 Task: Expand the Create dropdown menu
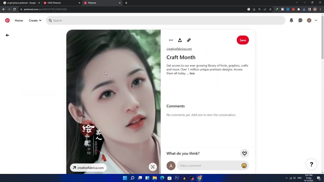pyautogui.click(x=35, y=20)
